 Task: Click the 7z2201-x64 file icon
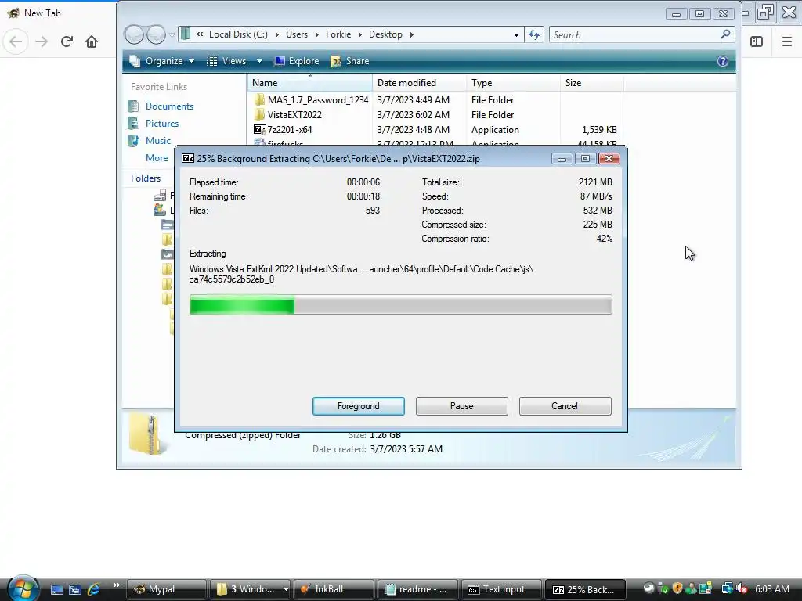tap(260, 129)
